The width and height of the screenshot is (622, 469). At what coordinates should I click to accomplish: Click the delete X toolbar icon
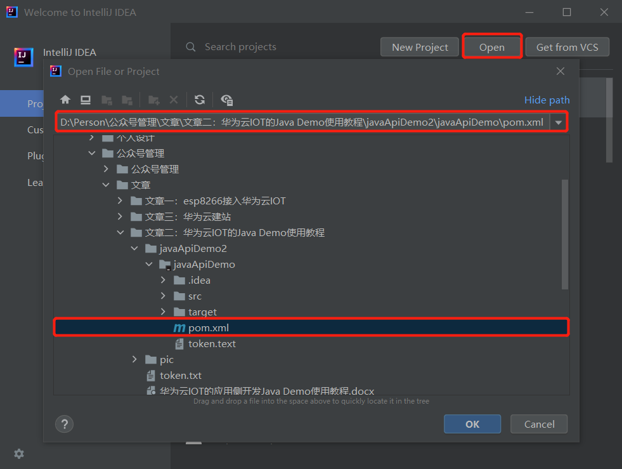coord(174,100)
